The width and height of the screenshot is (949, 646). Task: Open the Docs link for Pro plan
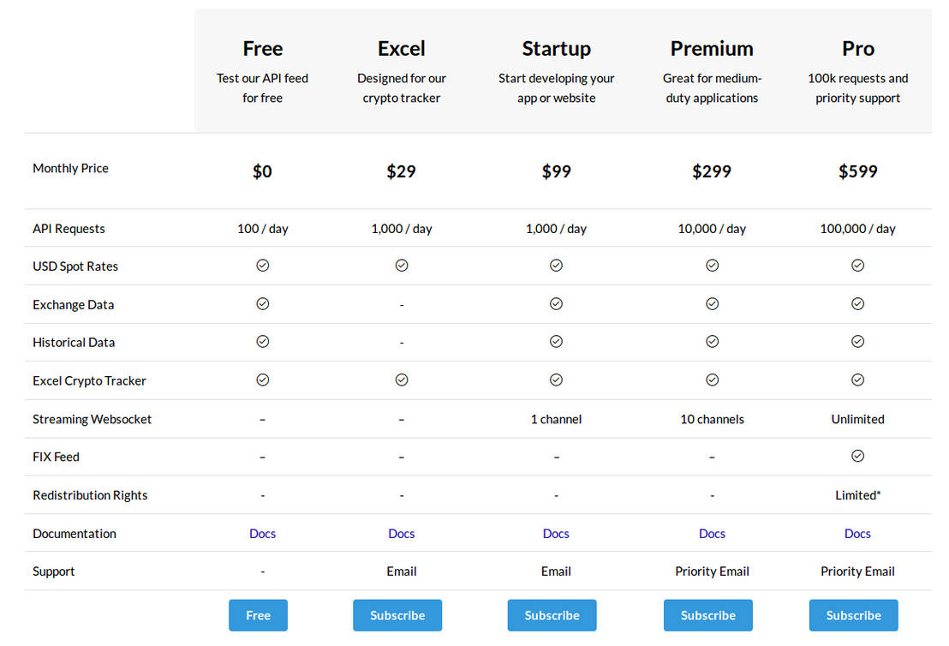coord(857,533)
